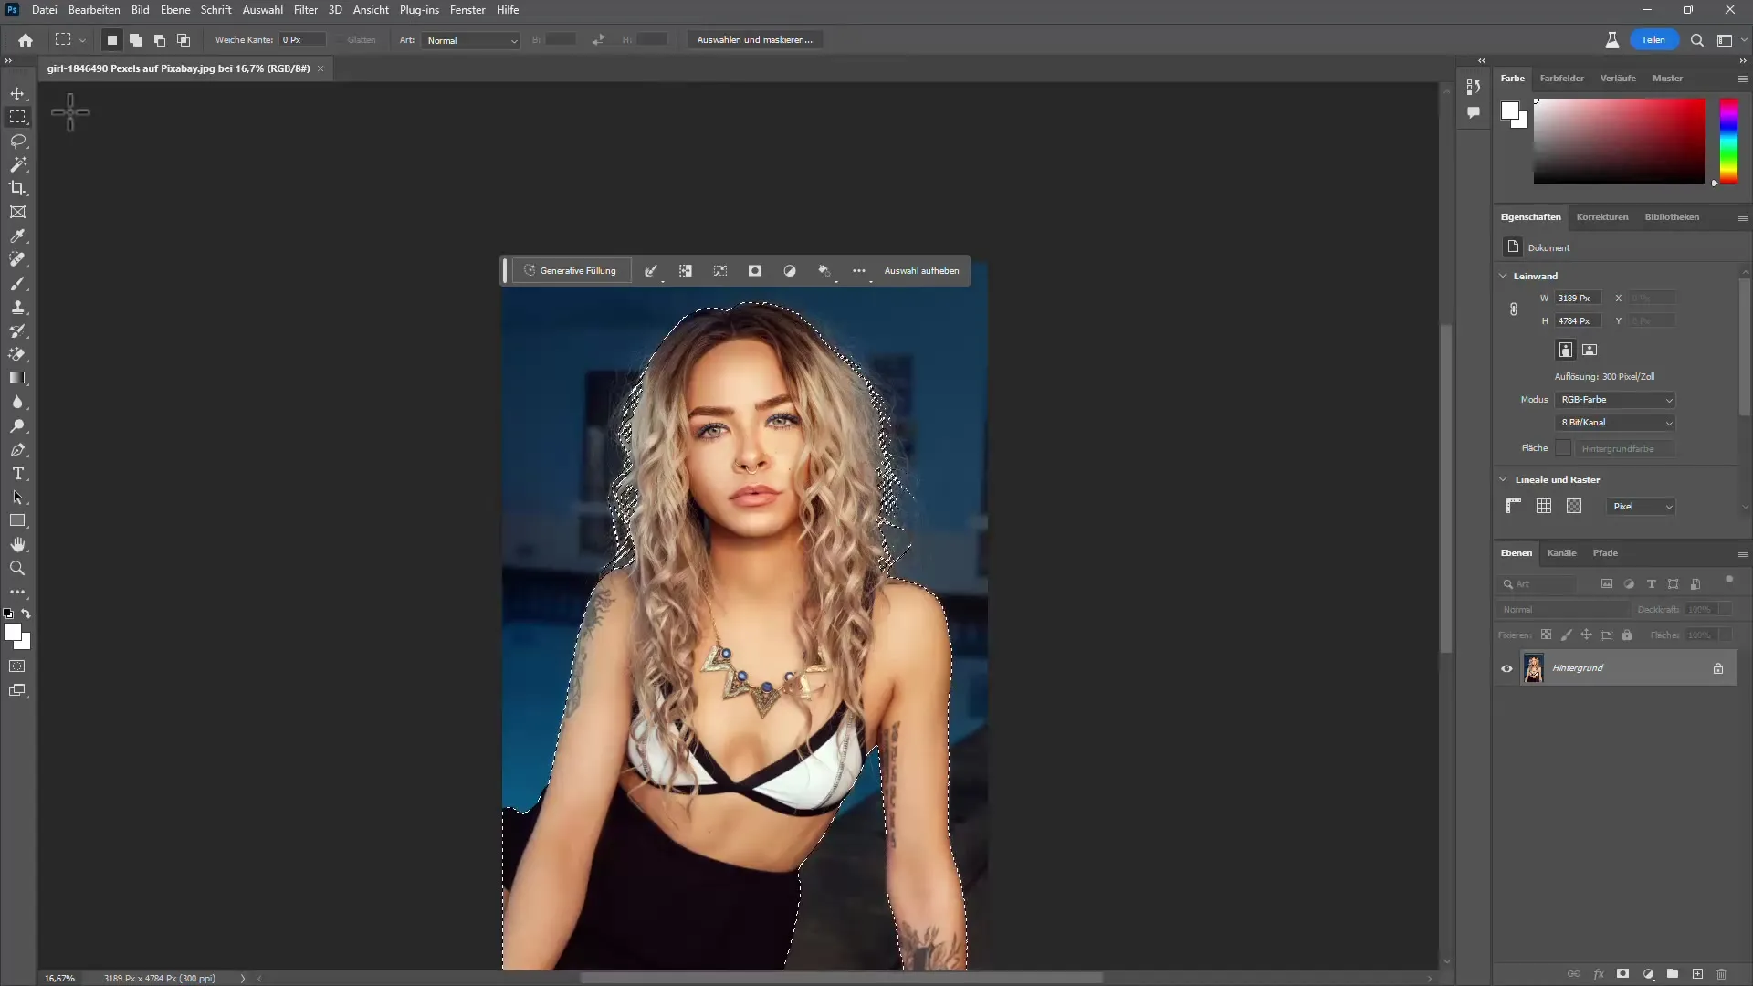Toggle visibility of Hintergrund layer

tap(1507, 668)
